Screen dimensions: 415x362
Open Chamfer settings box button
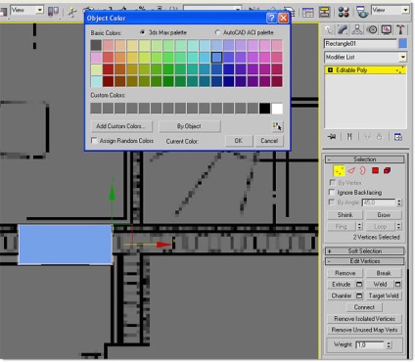click(x=359, y=295)
